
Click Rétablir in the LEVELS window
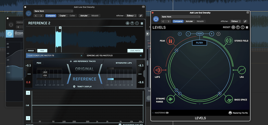click(x=200, y=21)
